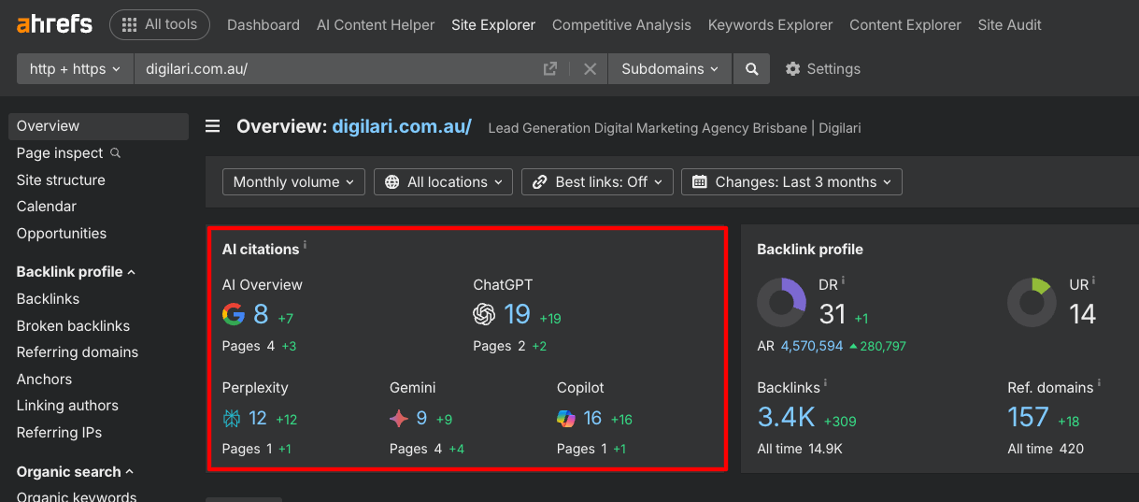Toggle the sidebar hamburger menu icon
The height and width of the screenshot is (502, 1139).
213,126
